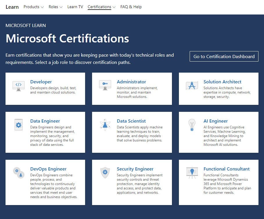Click the Security Engineer shield icon

tap(105, 173)
